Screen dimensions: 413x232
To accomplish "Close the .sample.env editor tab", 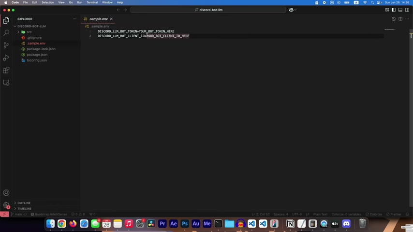I will 111,19.
